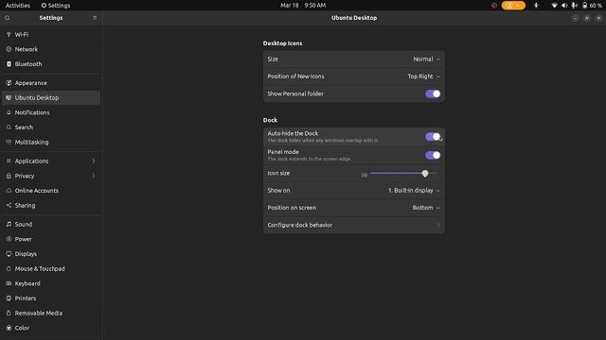Click the orange indicator in top bar
The height and width of the screenshot is (340, 606).
[x=513, y=6]
